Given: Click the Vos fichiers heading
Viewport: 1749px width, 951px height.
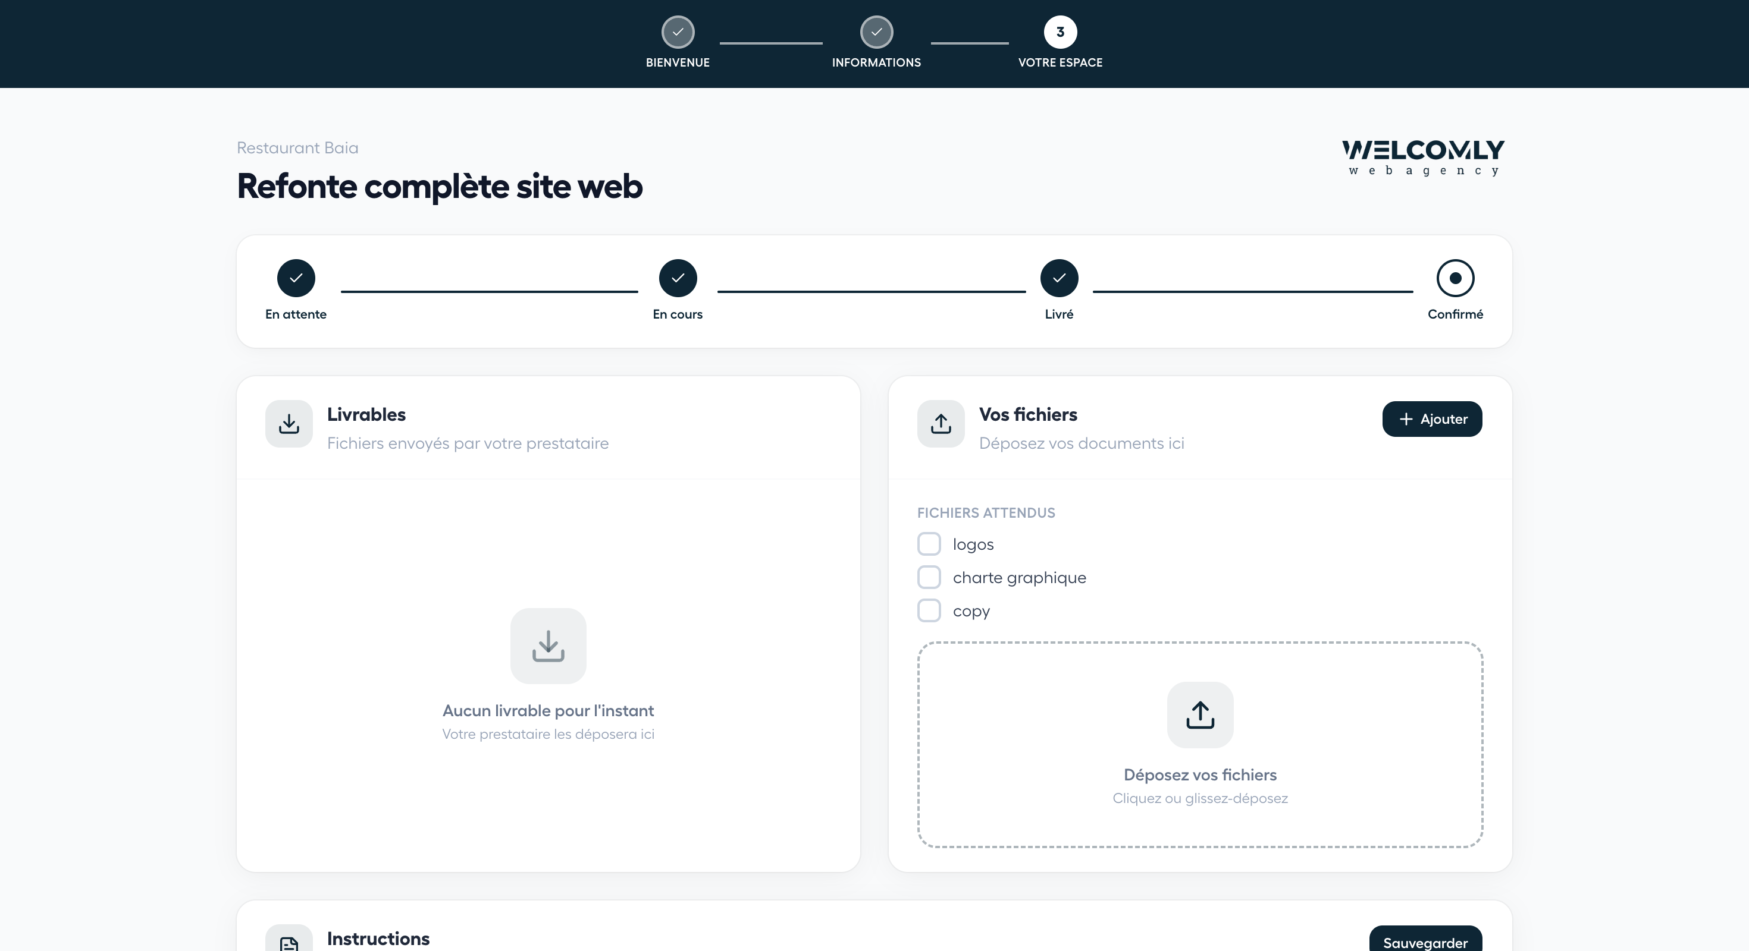Looking at the screenshot, I should click(x=1028, y=414).
